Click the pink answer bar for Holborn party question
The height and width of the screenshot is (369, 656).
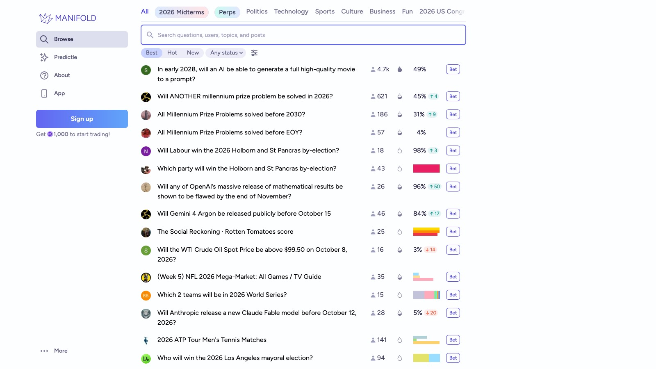(x=426, y=169)
